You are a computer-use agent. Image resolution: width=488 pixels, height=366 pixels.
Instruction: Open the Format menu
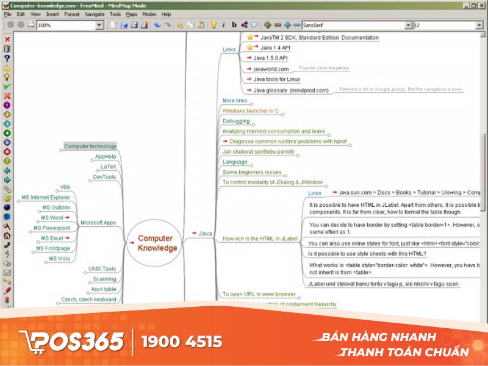pos(71,14)
